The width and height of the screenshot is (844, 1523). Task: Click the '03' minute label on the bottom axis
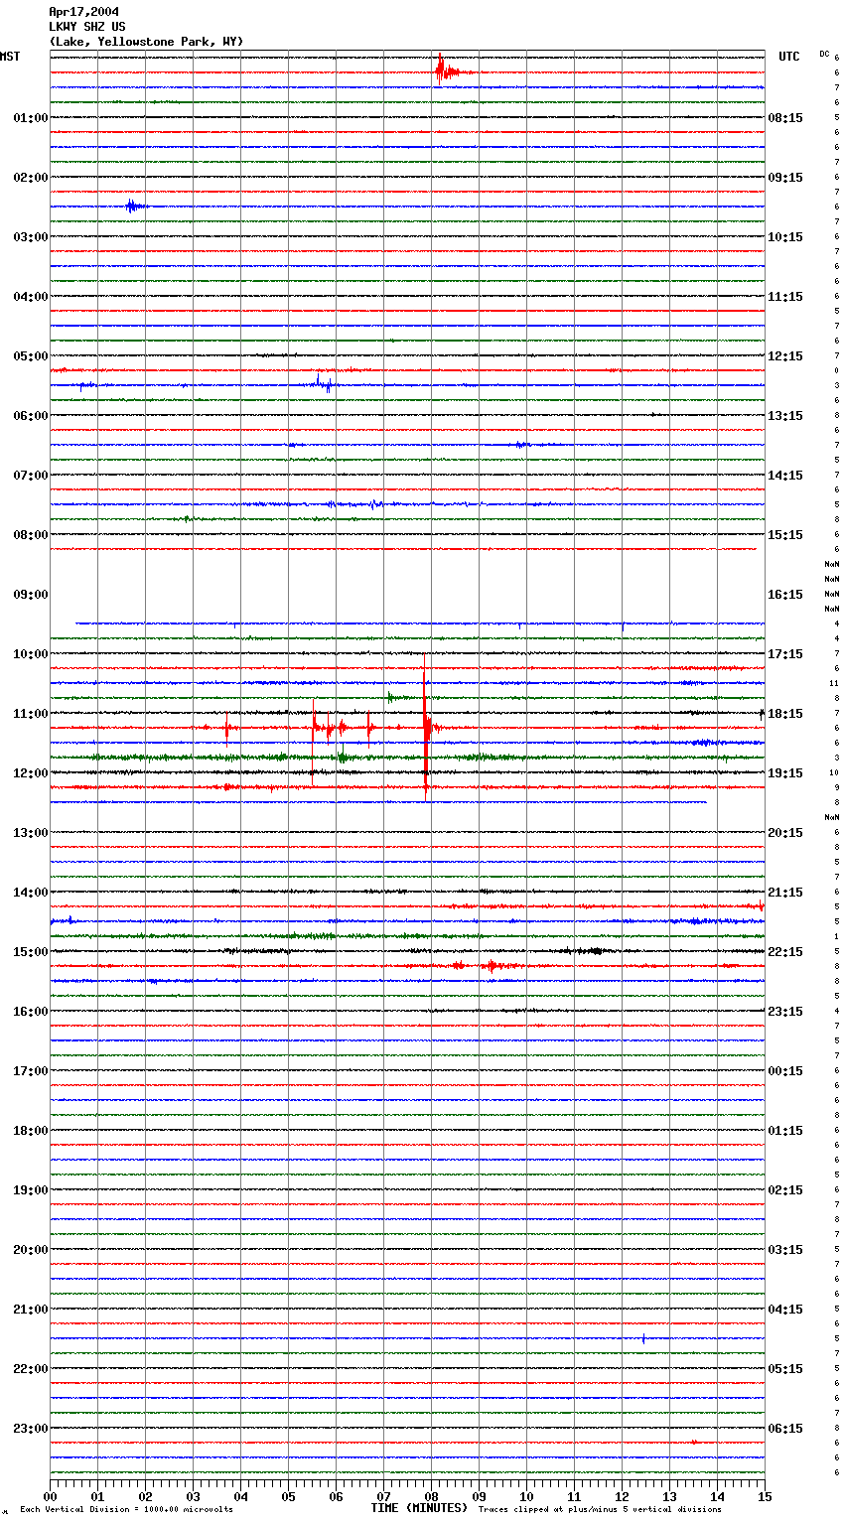pos(193,1496)
